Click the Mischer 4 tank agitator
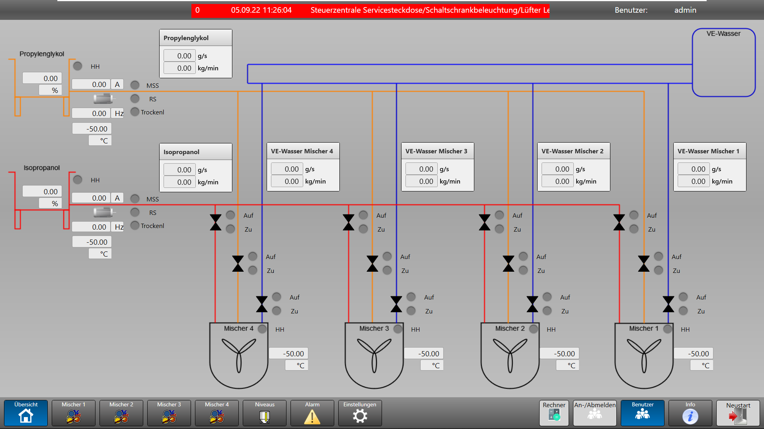Image resolution: width=764 pixels, height=429 pixels. (239, 356)
